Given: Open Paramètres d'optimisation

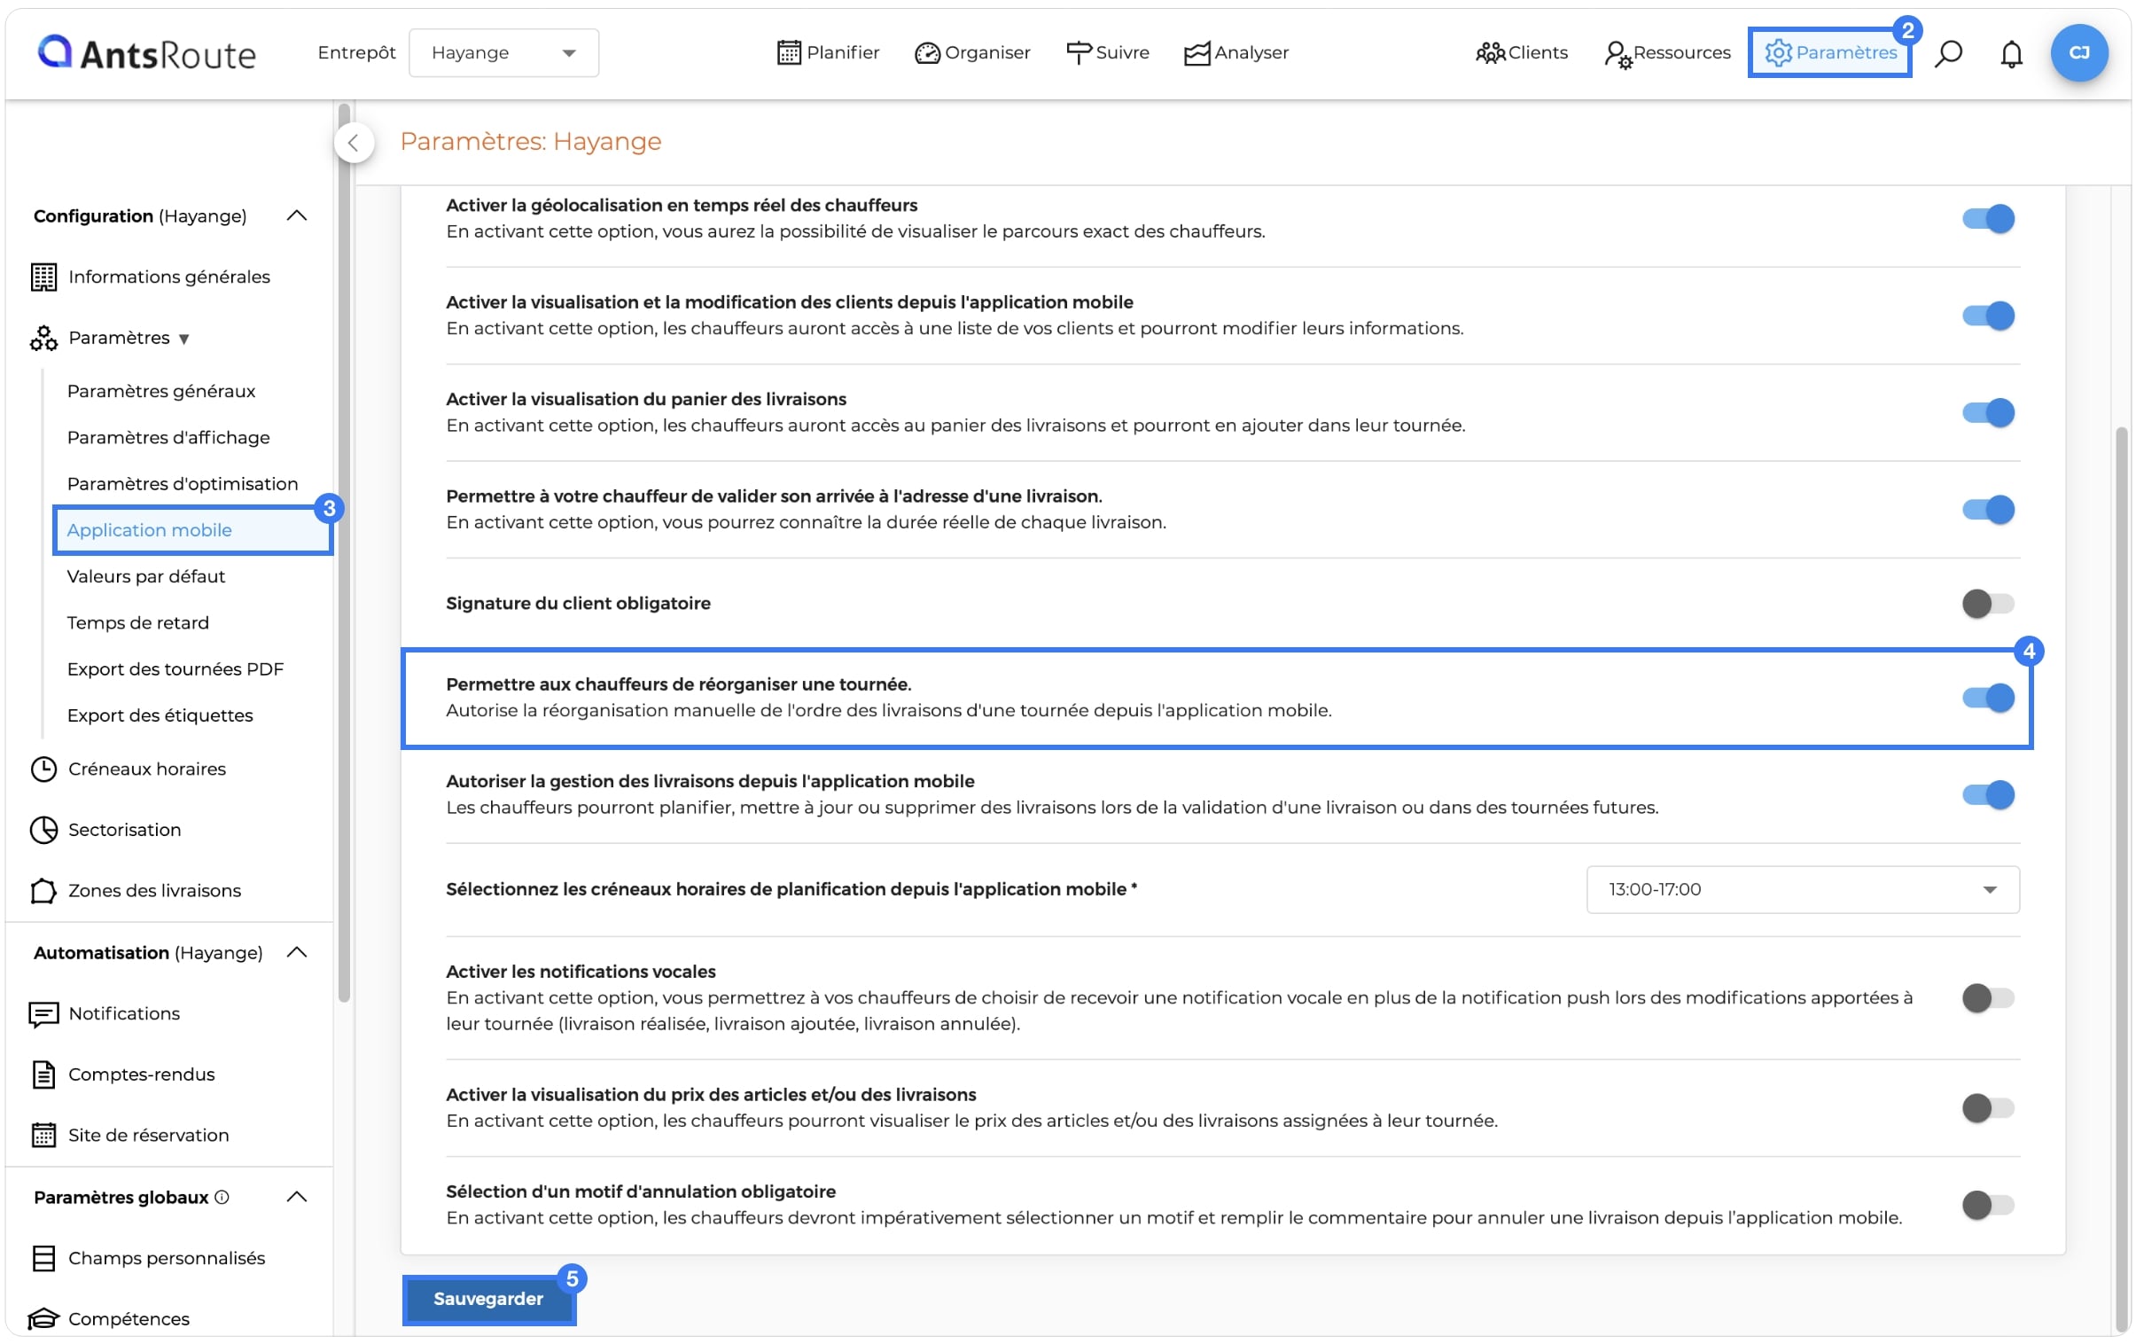Looking at the screenshot, I should pyautogui.click(x=183, y=483).
